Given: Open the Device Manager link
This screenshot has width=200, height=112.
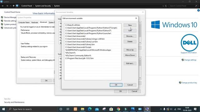Looking at the screenshot, I should [x=10, y=17].
